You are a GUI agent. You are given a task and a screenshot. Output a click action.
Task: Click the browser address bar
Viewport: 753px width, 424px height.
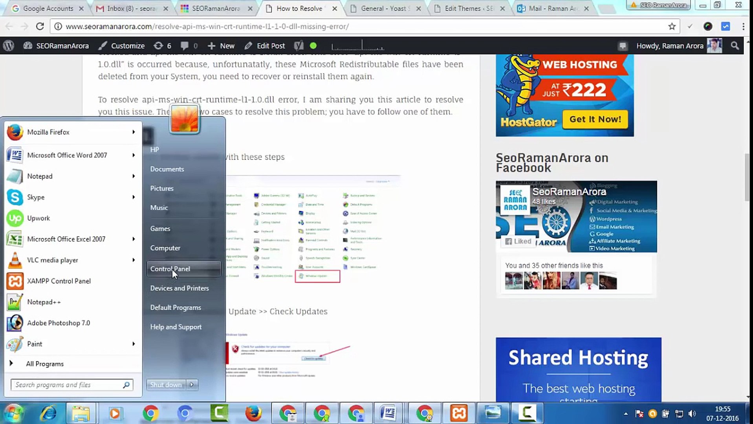[361, 26]
